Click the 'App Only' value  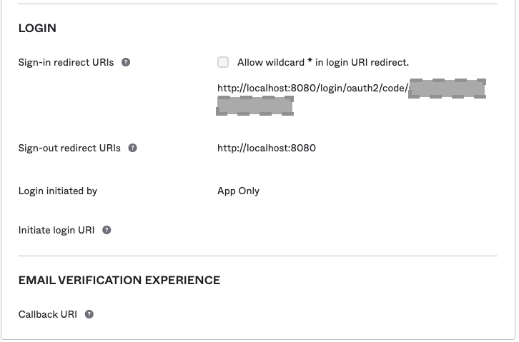point(238,191)
